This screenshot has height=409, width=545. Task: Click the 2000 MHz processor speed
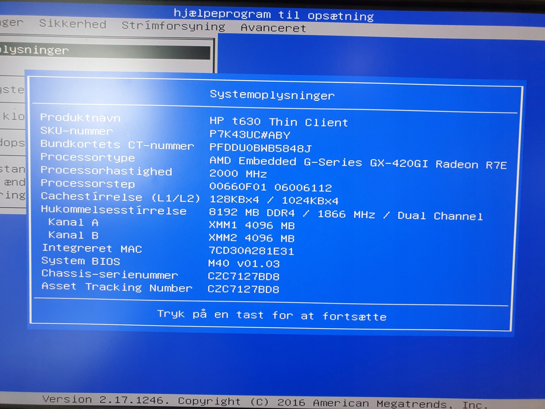238,174
